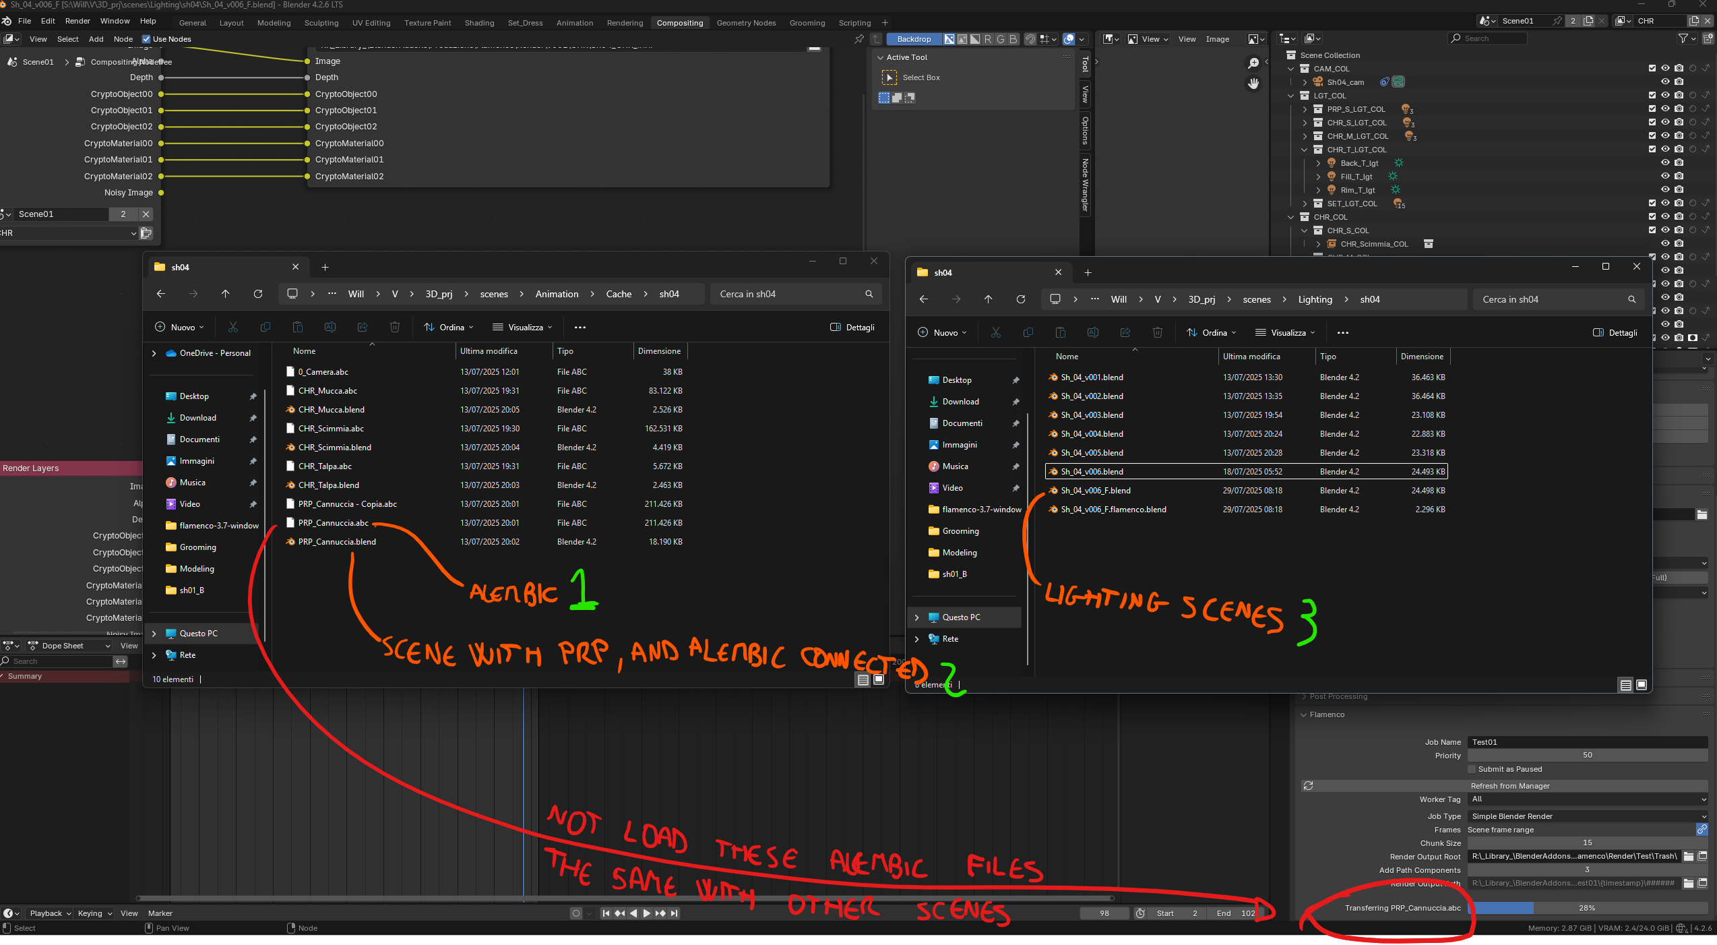Image resolution: width=1717 pixels, height=945 pixels.
Task: Select Sh_04_v006_F.flamenco.blend in Lighting explorer window
Action: (1113, 510)
